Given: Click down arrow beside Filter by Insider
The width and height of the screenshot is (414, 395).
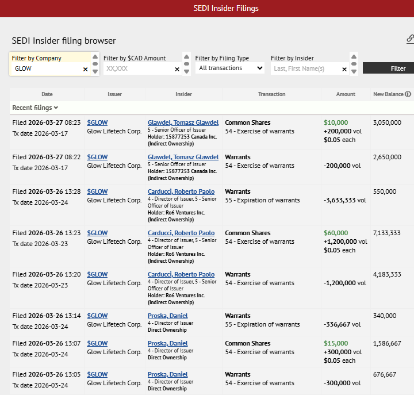Looking at the screenshot, I should (x=354, y=71).
